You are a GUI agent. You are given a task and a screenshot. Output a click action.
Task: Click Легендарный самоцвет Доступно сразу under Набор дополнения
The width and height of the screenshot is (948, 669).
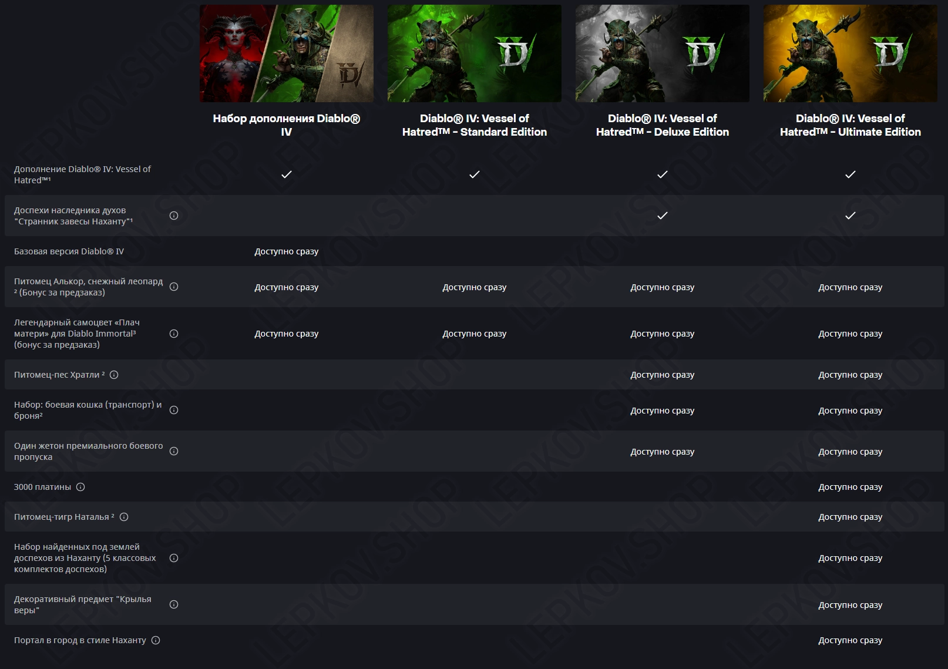click(x=287, y=334)
